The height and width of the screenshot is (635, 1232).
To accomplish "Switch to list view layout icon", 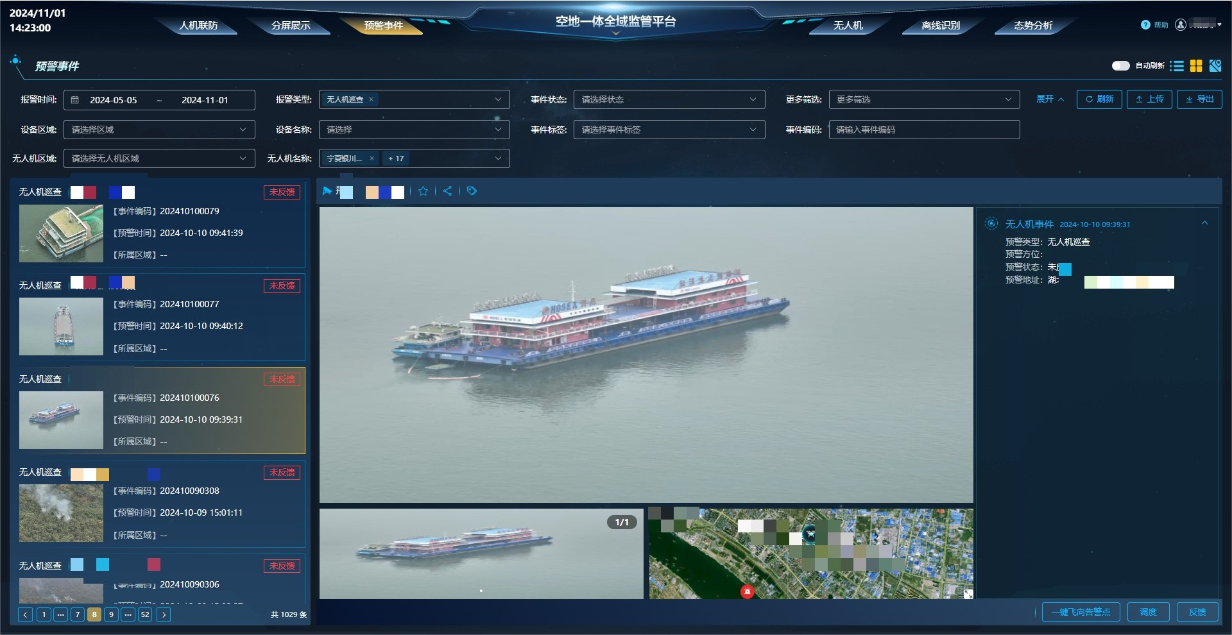I will 1176,66.
